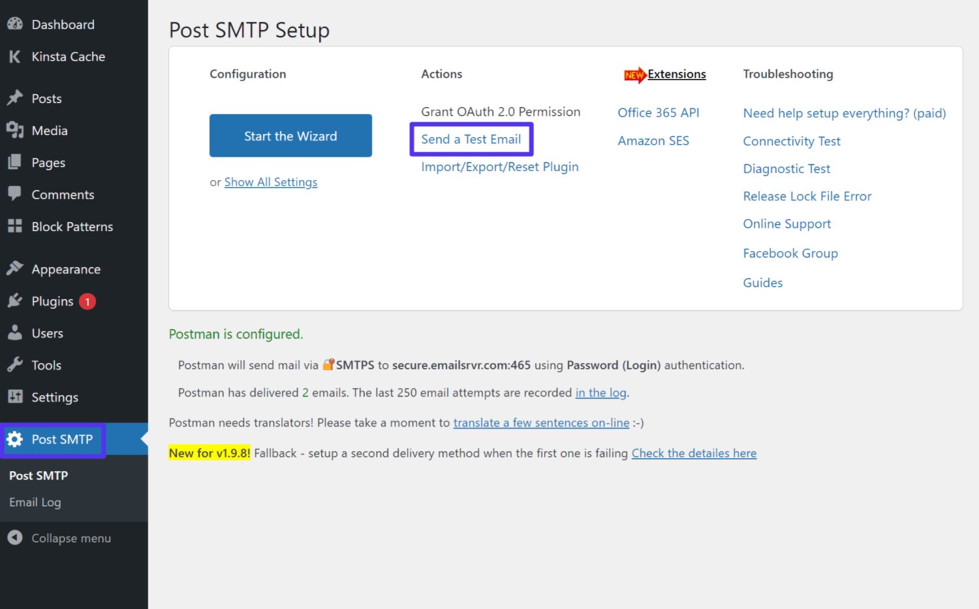Follow the Check the details here link

coord(694,452)
